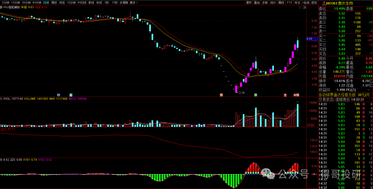Screen dimensions: 373x189
Task: Toggle the side panel square icon
Action: tap(304, 7)
